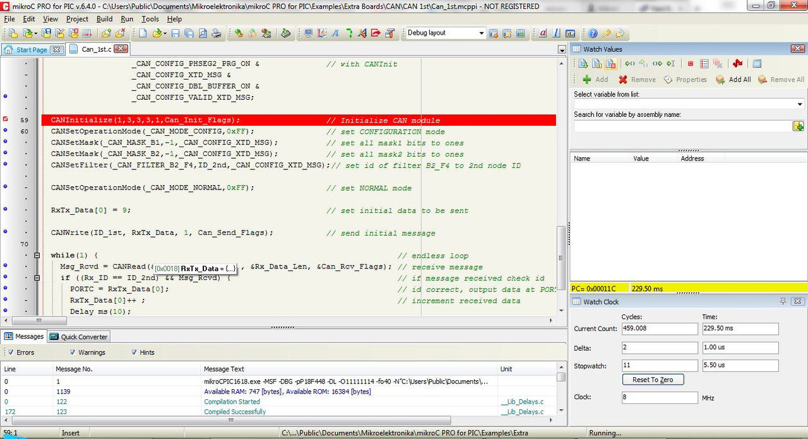This screenshot has width=808, height=439.
Task: Click the Stopwatch cycles field showing 11
Action: [x=660, y=365]
